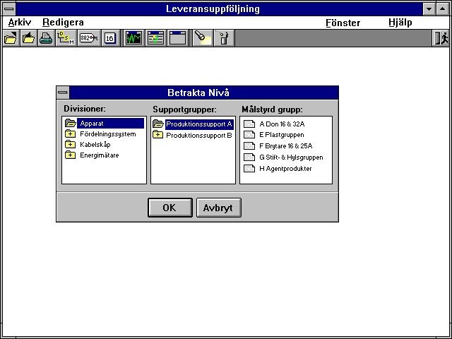Viewport: 452px width, 339px height.
Task: Open the D-S-M hierarchy level icon
Action: coord(66,38)
